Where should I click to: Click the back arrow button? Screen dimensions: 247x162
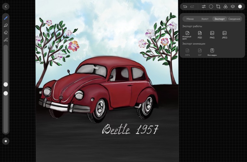point(6,6)
